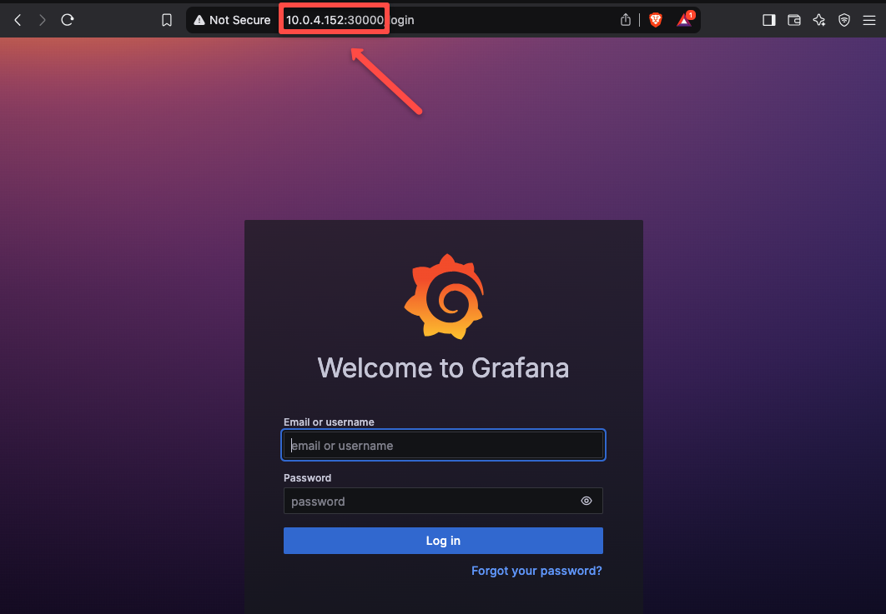This screenshot has width=886, height=614.
Task: Reload the Grafana login page
Action: (x=68, y=20)
